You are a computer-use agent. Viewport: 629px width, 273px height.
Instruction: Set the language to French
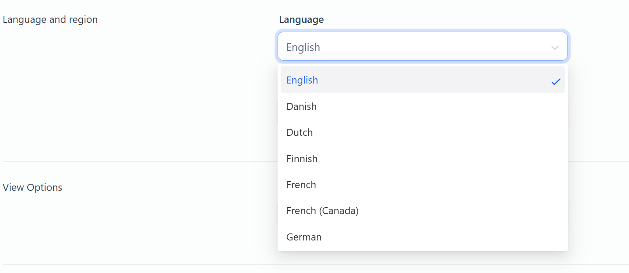point(301,185)
